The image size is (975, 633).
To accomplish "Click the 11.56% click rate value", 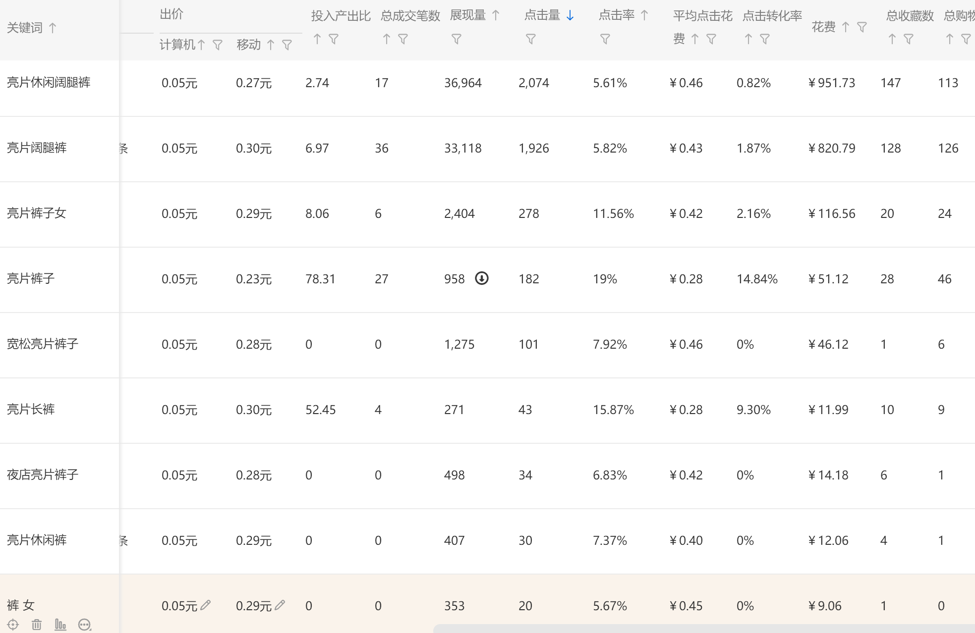I will pyautogui.click(x=614, y=213).
